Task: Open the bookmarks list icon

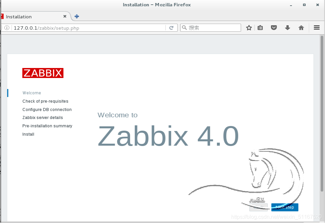Action: tap(260, 28)
